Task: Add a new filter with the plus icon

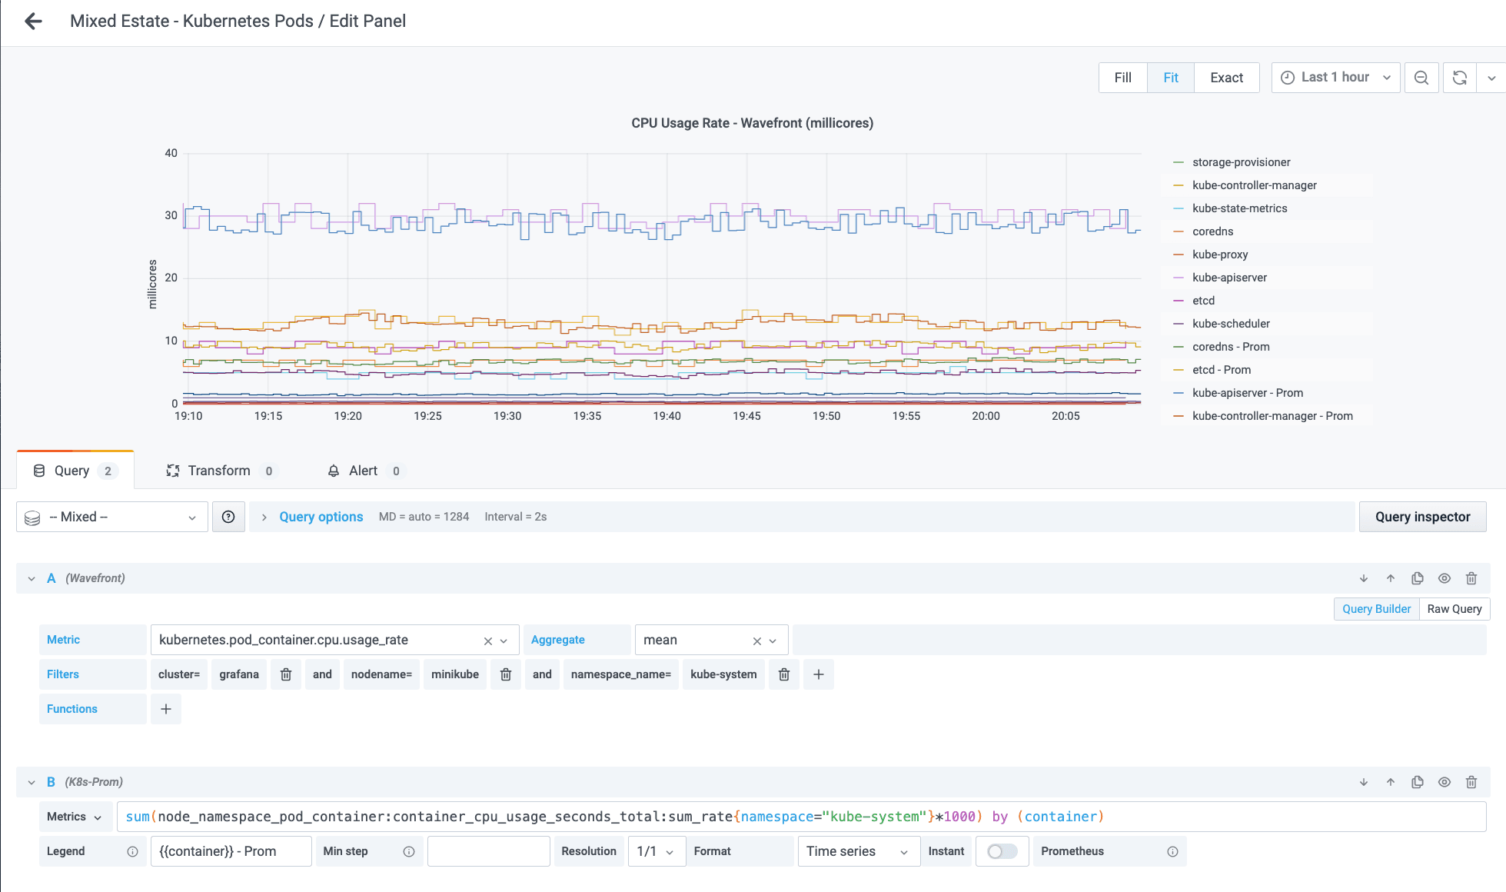Action: tap(819, 674)
